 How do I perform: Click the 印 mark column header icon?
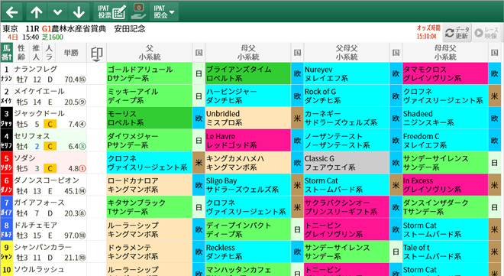tap(96, 53)
